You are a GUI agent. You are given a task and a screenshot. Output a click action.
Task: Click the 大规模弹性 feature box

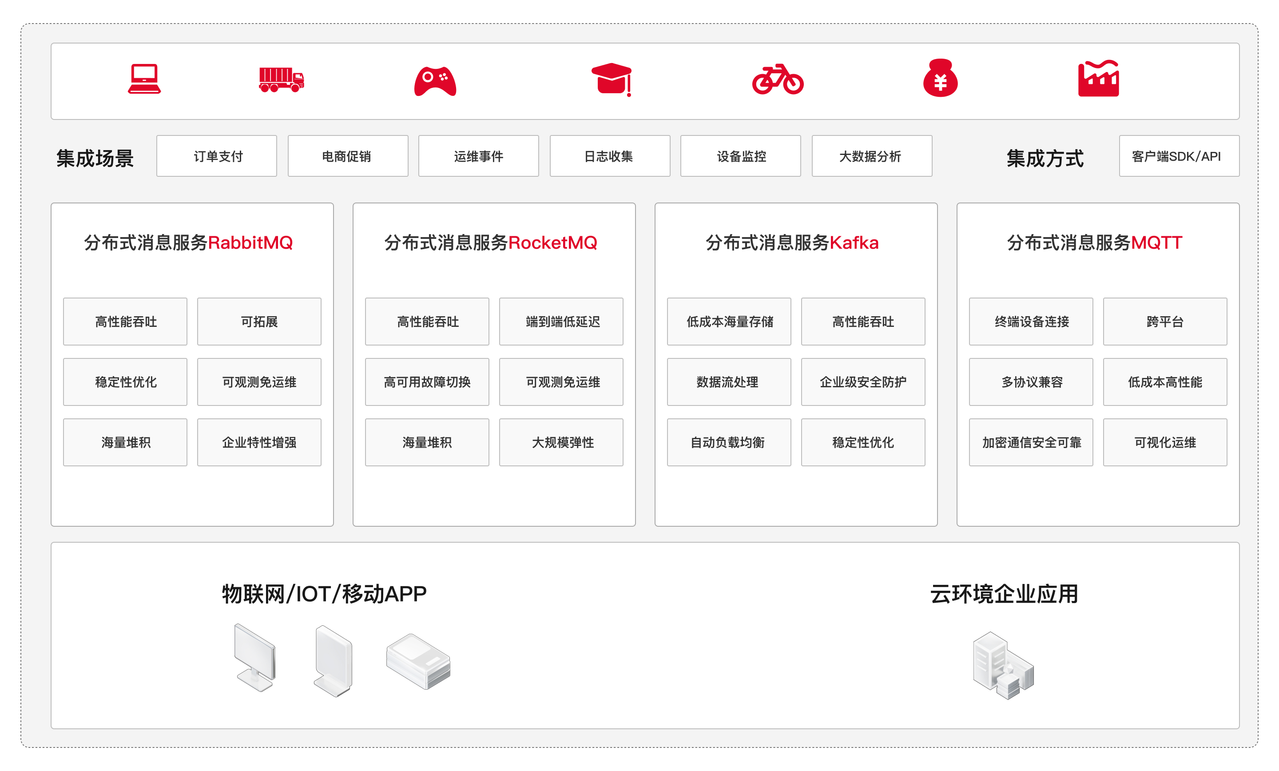pos(561,442)
